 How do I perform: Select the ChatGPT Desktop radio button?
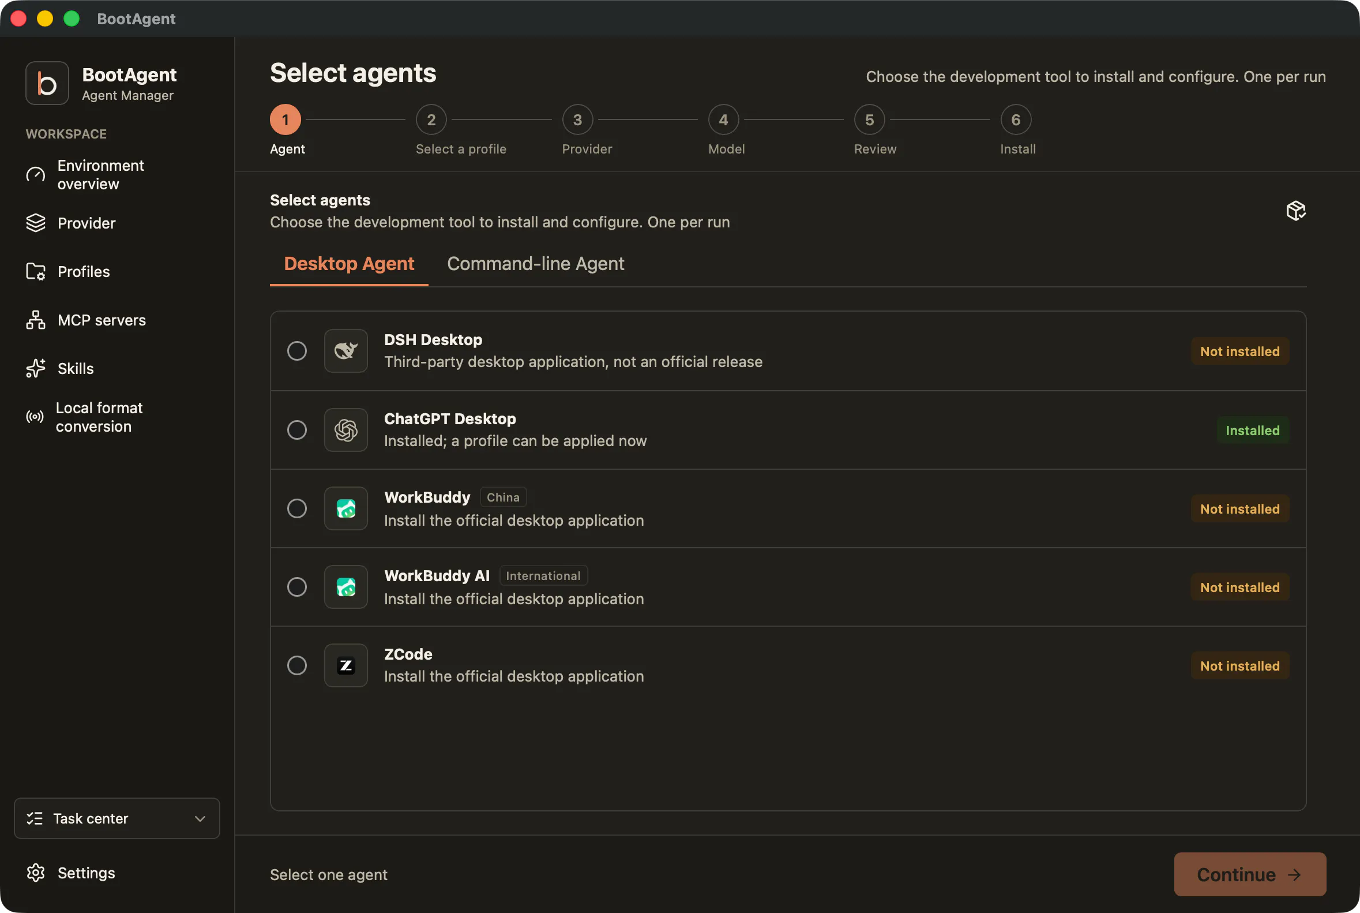[297, 430]
